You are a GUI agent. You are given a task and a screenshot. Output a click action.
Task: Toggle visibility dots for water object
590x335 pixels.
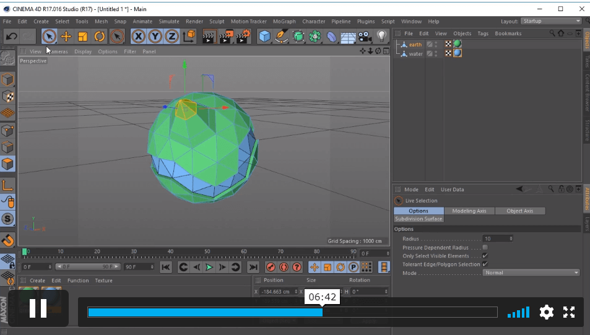(x=436, y=54)
